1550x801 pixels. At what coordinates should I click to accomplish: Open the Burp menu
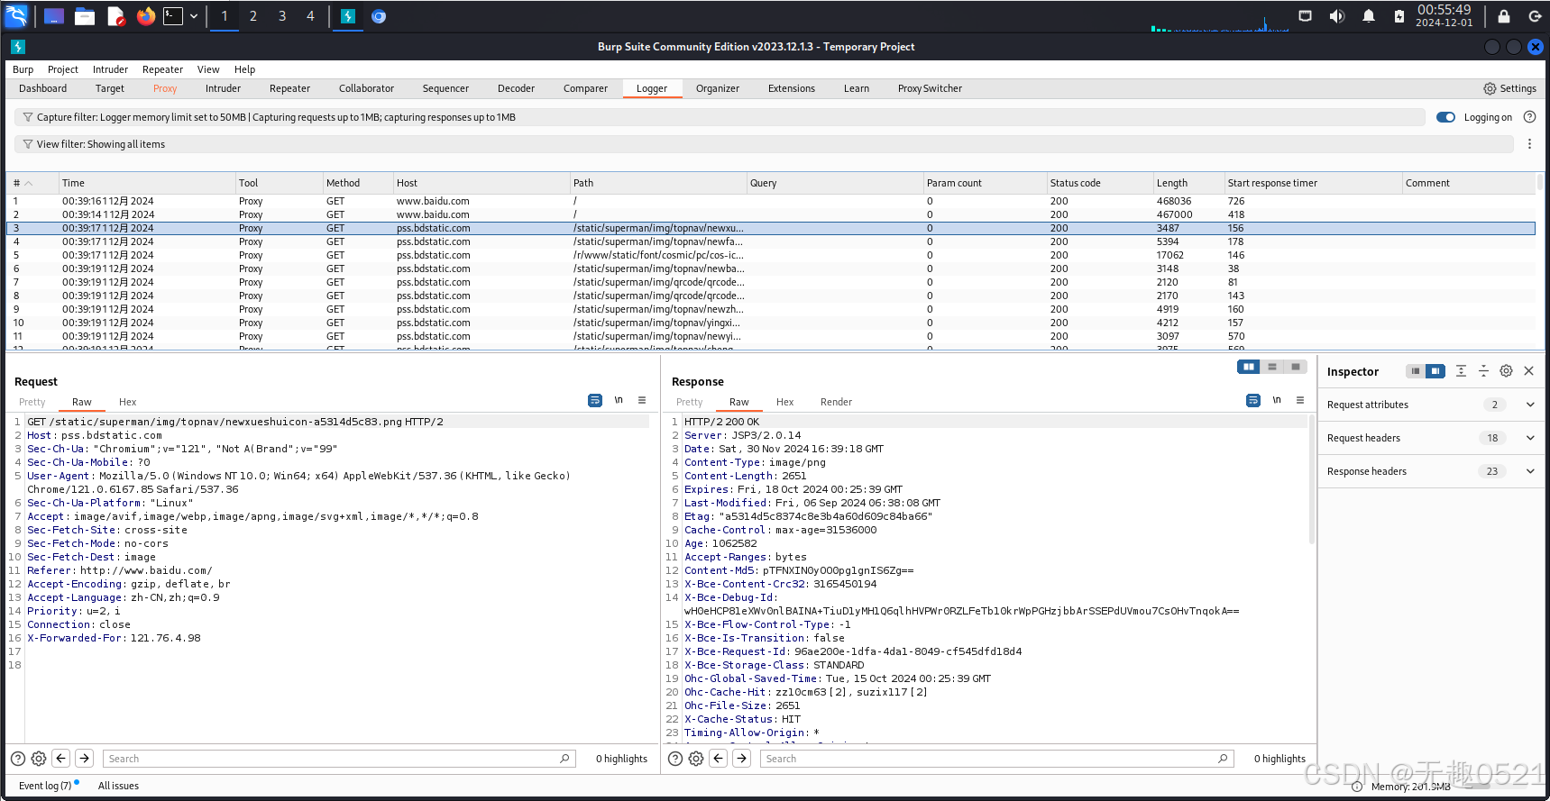23,69
